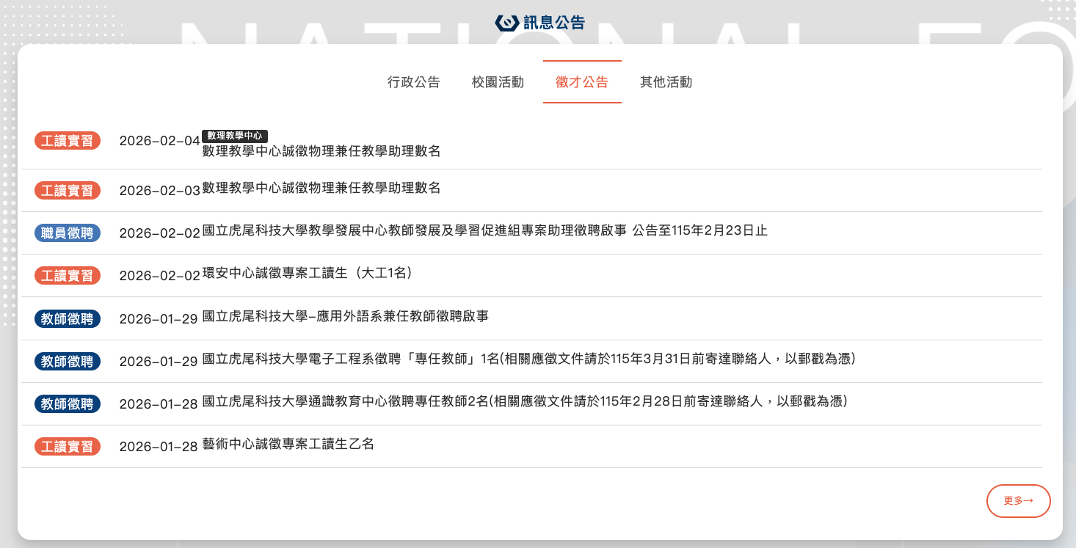
Task: Click 工讀實習 badge beside 環安中心 post
Action: click(x=68, y=276)
